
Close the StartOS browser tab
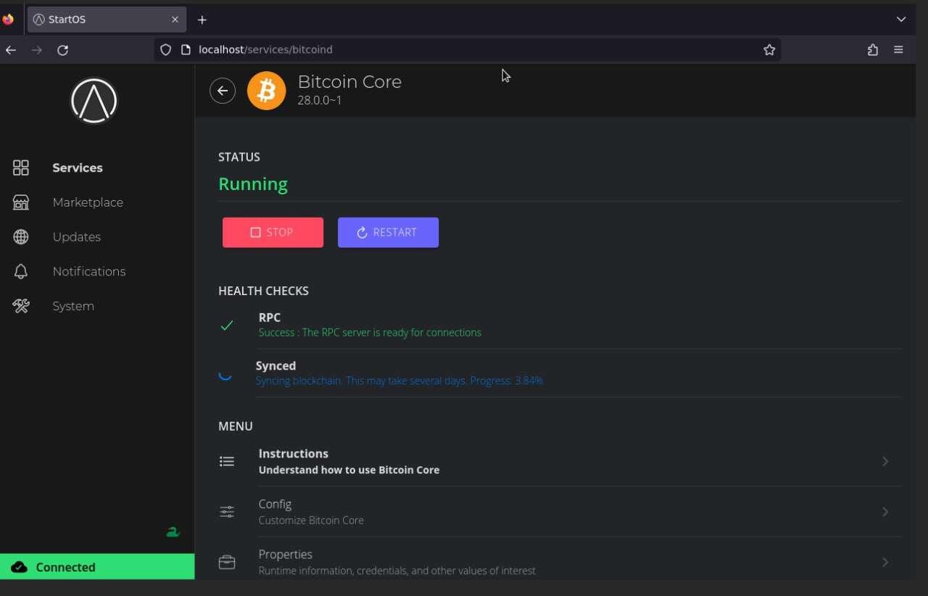(175, 20)
